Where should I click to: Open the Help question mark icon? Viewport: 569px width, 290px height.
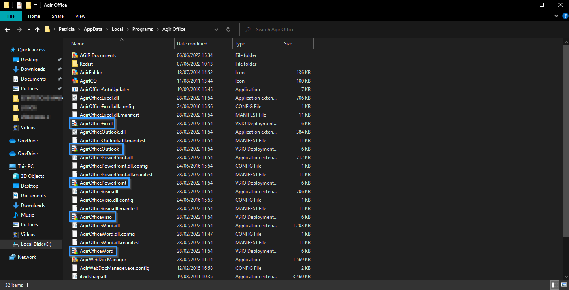565,16
